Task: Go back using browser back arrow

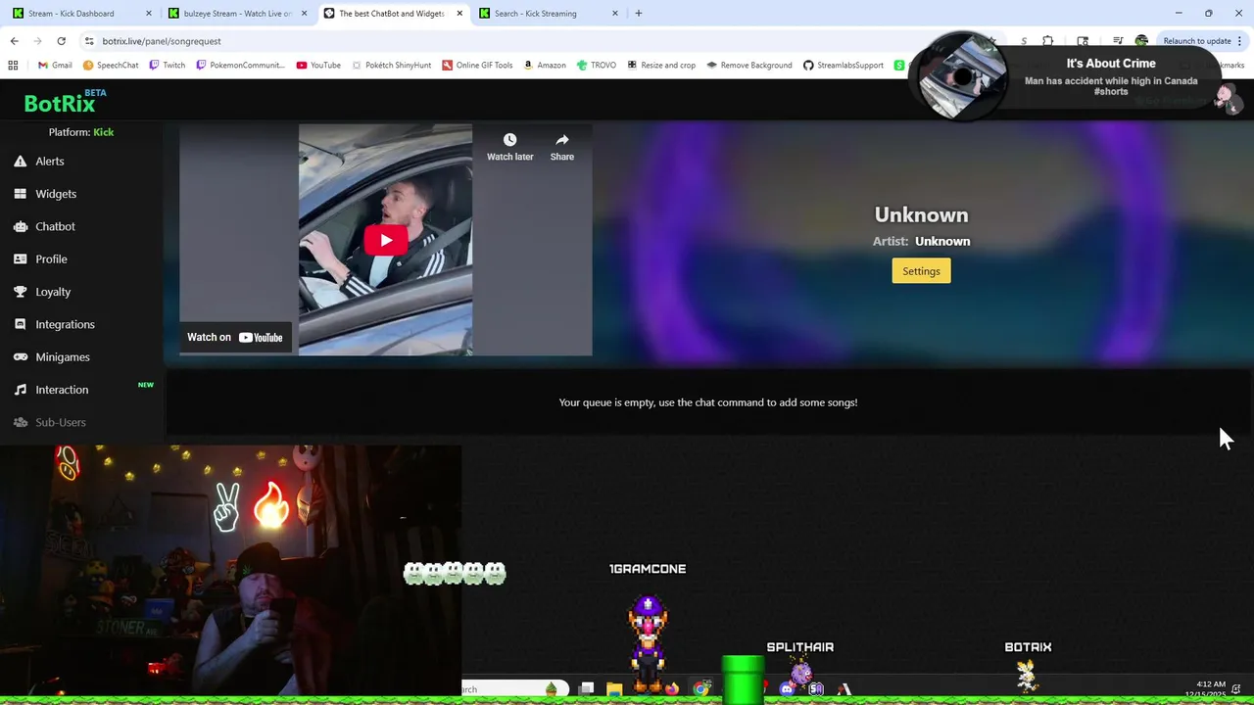Action: click(14, 41)
